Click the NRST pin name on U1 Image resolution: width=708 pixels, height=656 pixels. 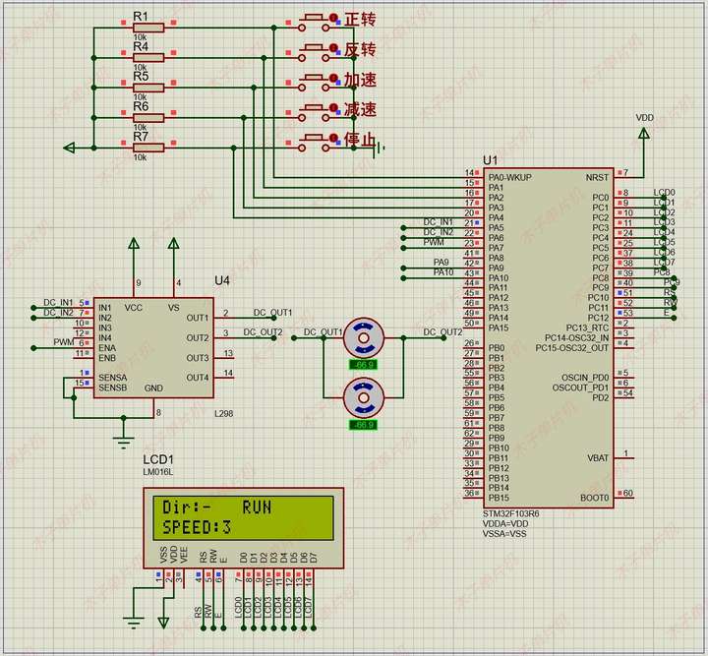pos(597,177)
